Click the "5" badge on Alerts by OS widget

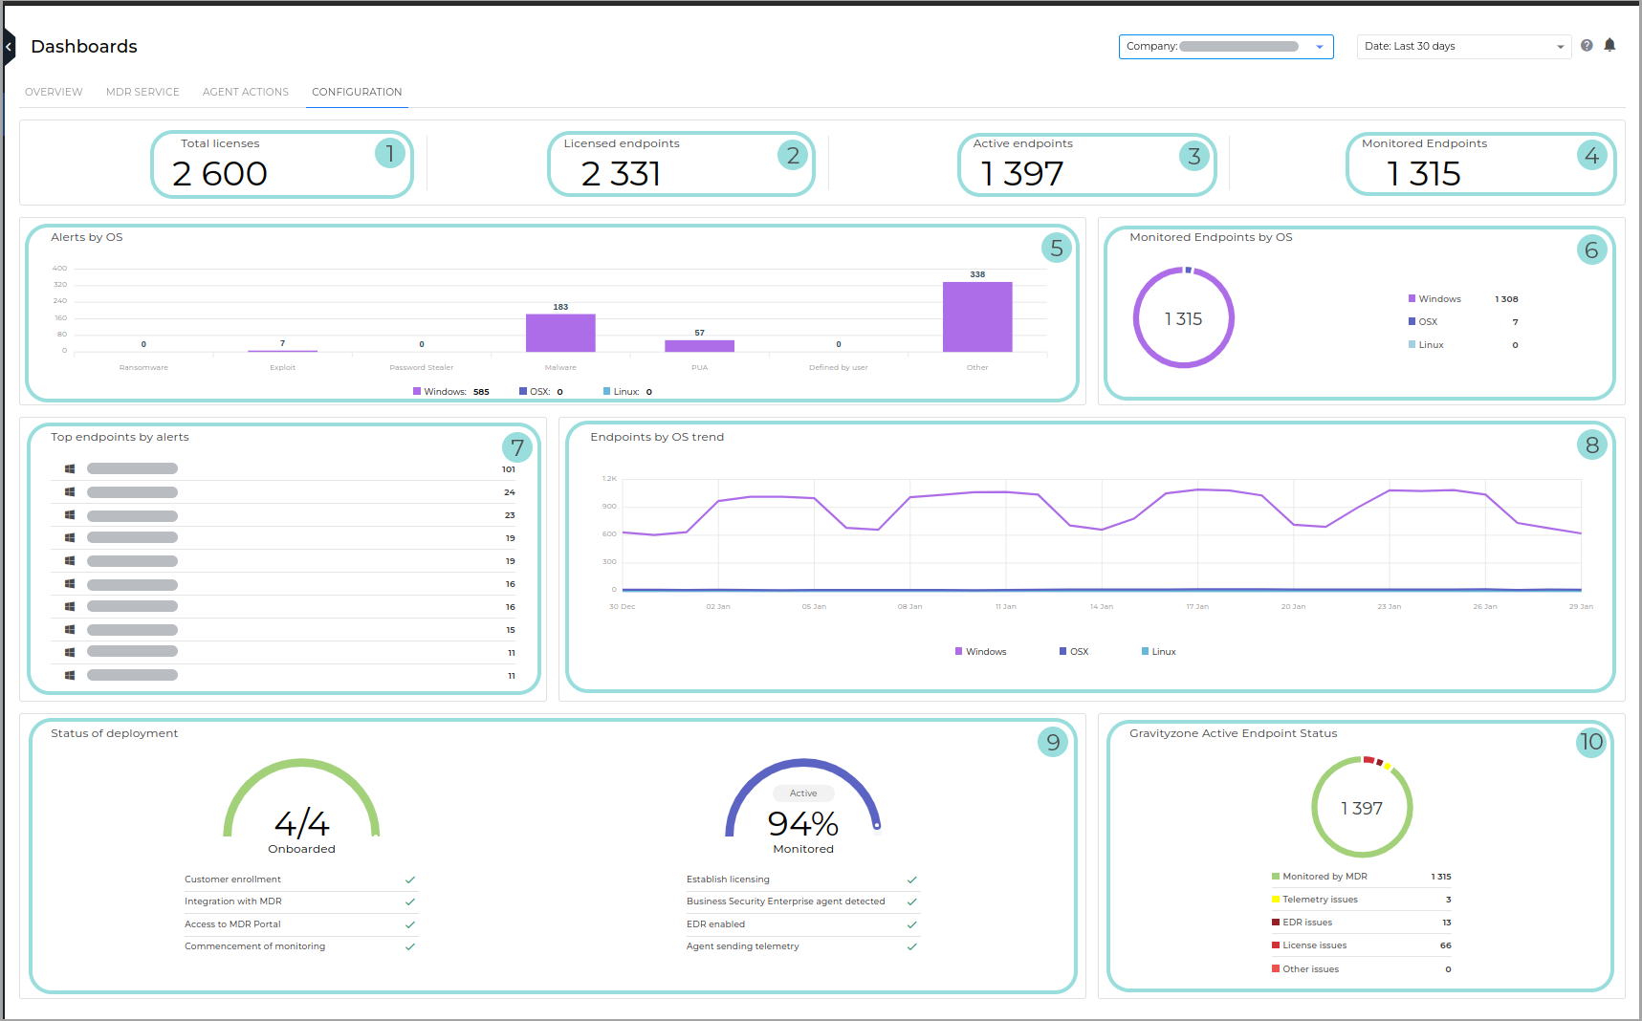coord(1056,248)
